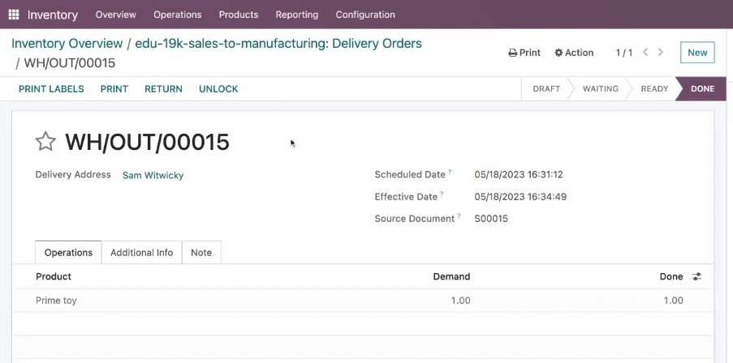Open the Operations menu

[x=178, y=15]
